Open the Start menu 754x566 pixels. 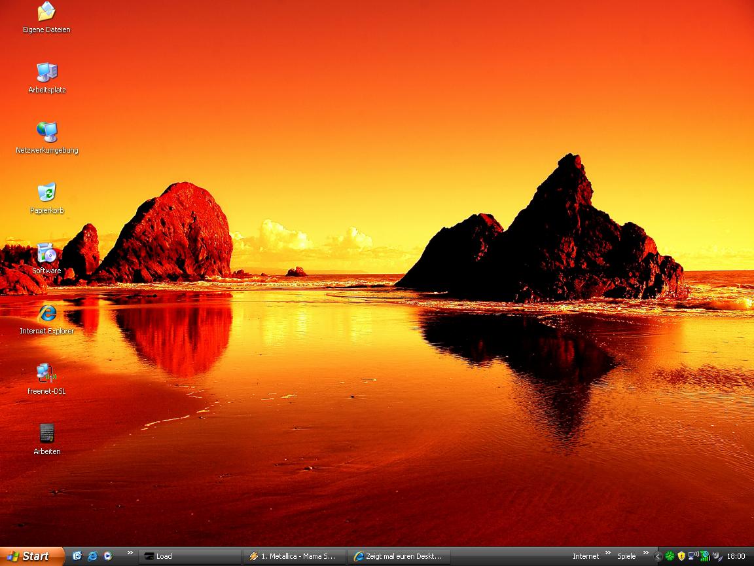(31, 556)
